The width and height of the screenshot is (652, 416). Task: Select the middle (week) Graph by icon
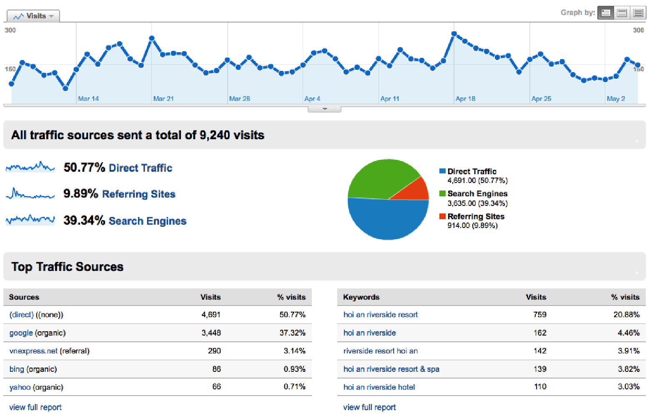[622, 13]
